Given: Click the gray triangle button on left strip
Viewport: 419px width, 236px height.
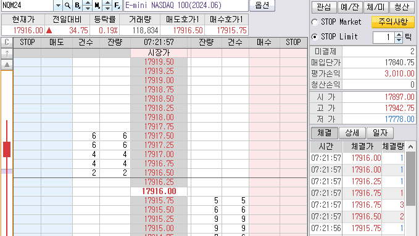Looking at the screenshot, I should tap(7, 65).
